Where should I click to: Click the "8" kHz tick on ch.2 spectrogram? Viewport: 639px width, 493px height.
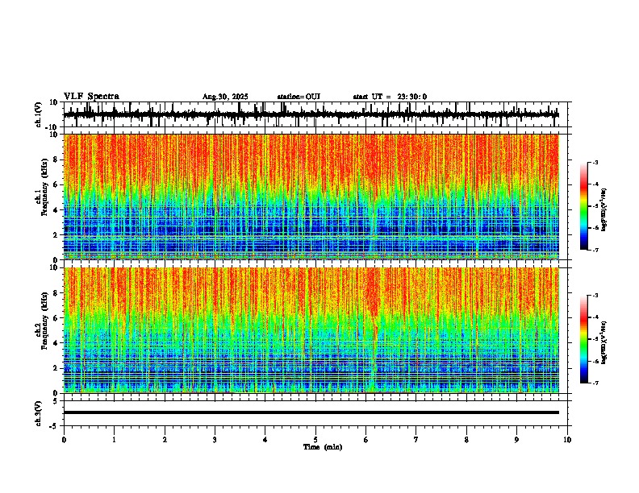pos(56,293)
